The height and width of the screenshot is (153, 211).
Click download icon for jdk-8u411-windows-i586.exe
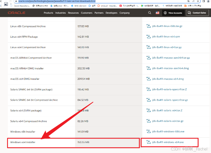[149, 131]
